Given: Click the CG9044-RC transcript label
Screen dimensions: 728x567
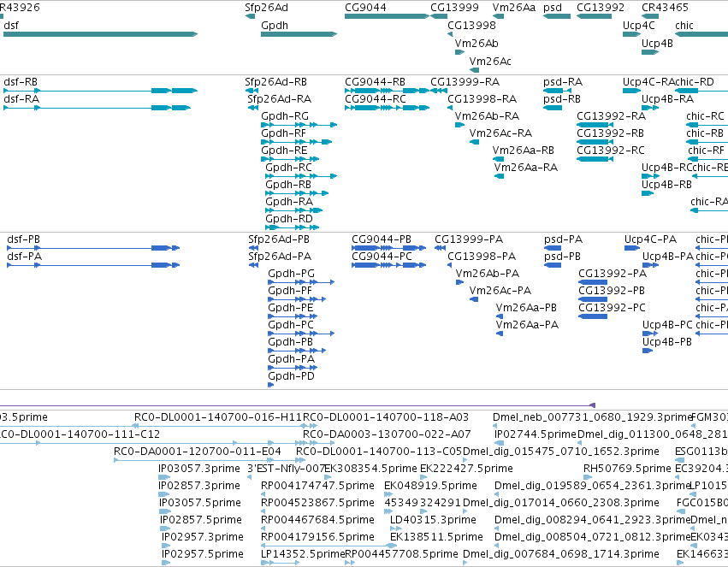Looking at the screenshot, I should (x=376, y=99).
